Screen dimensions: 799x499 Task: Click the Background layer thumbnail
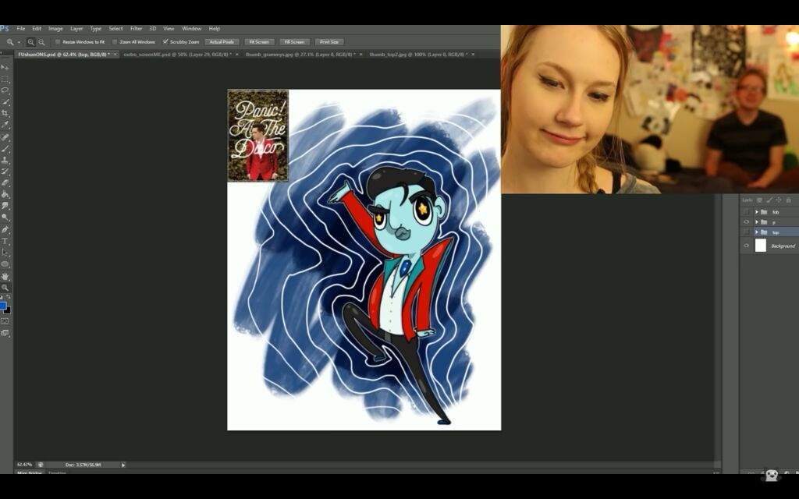pyautogui.click(x=760, y=246)
